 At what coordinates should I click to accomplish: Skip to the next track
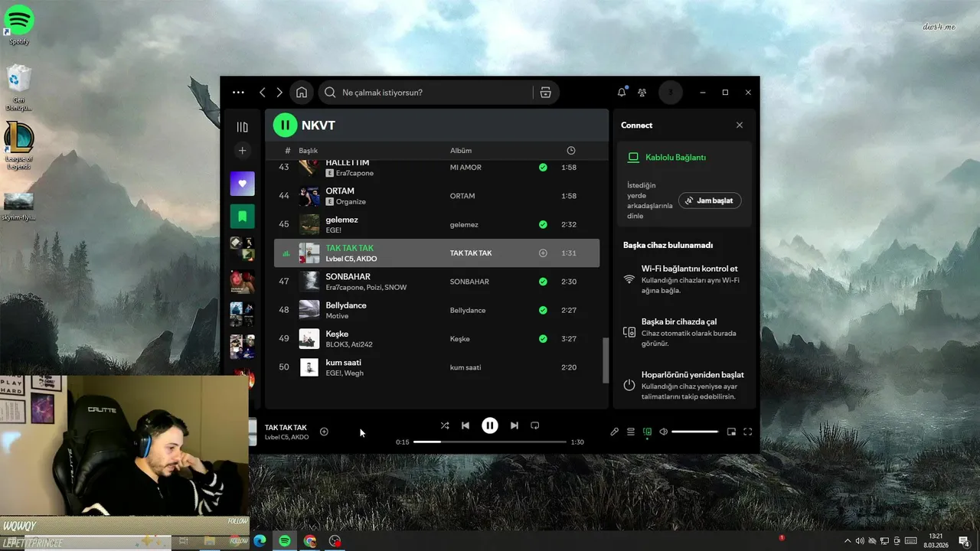pos(514,425)
